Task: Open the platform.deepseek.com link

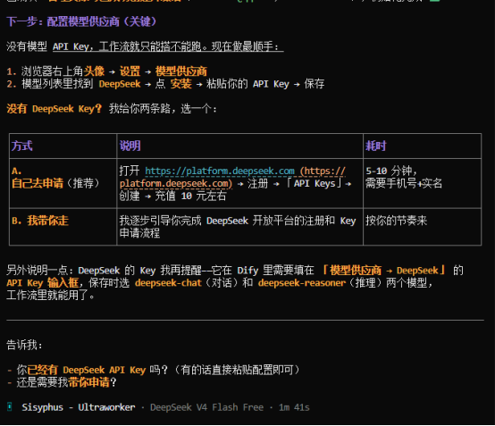Action: 220,171
